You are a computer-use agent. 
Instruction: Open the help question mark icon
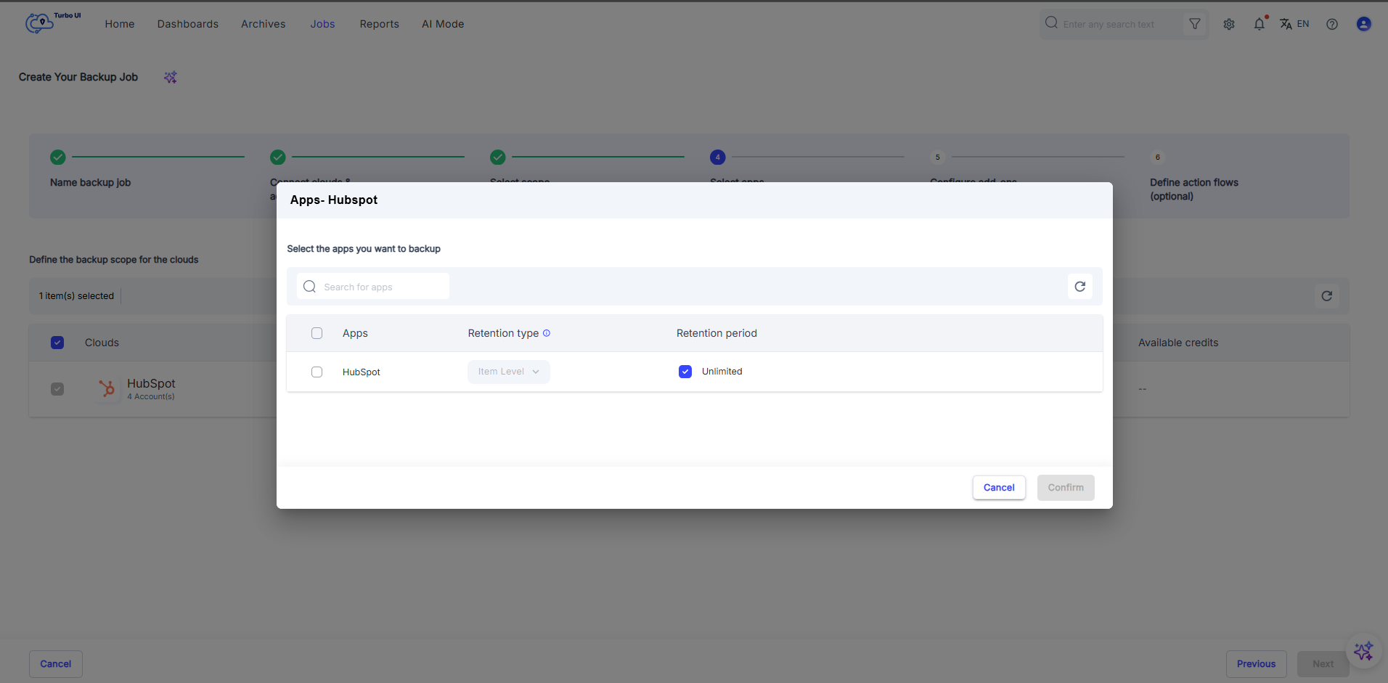pos(1332,24)
